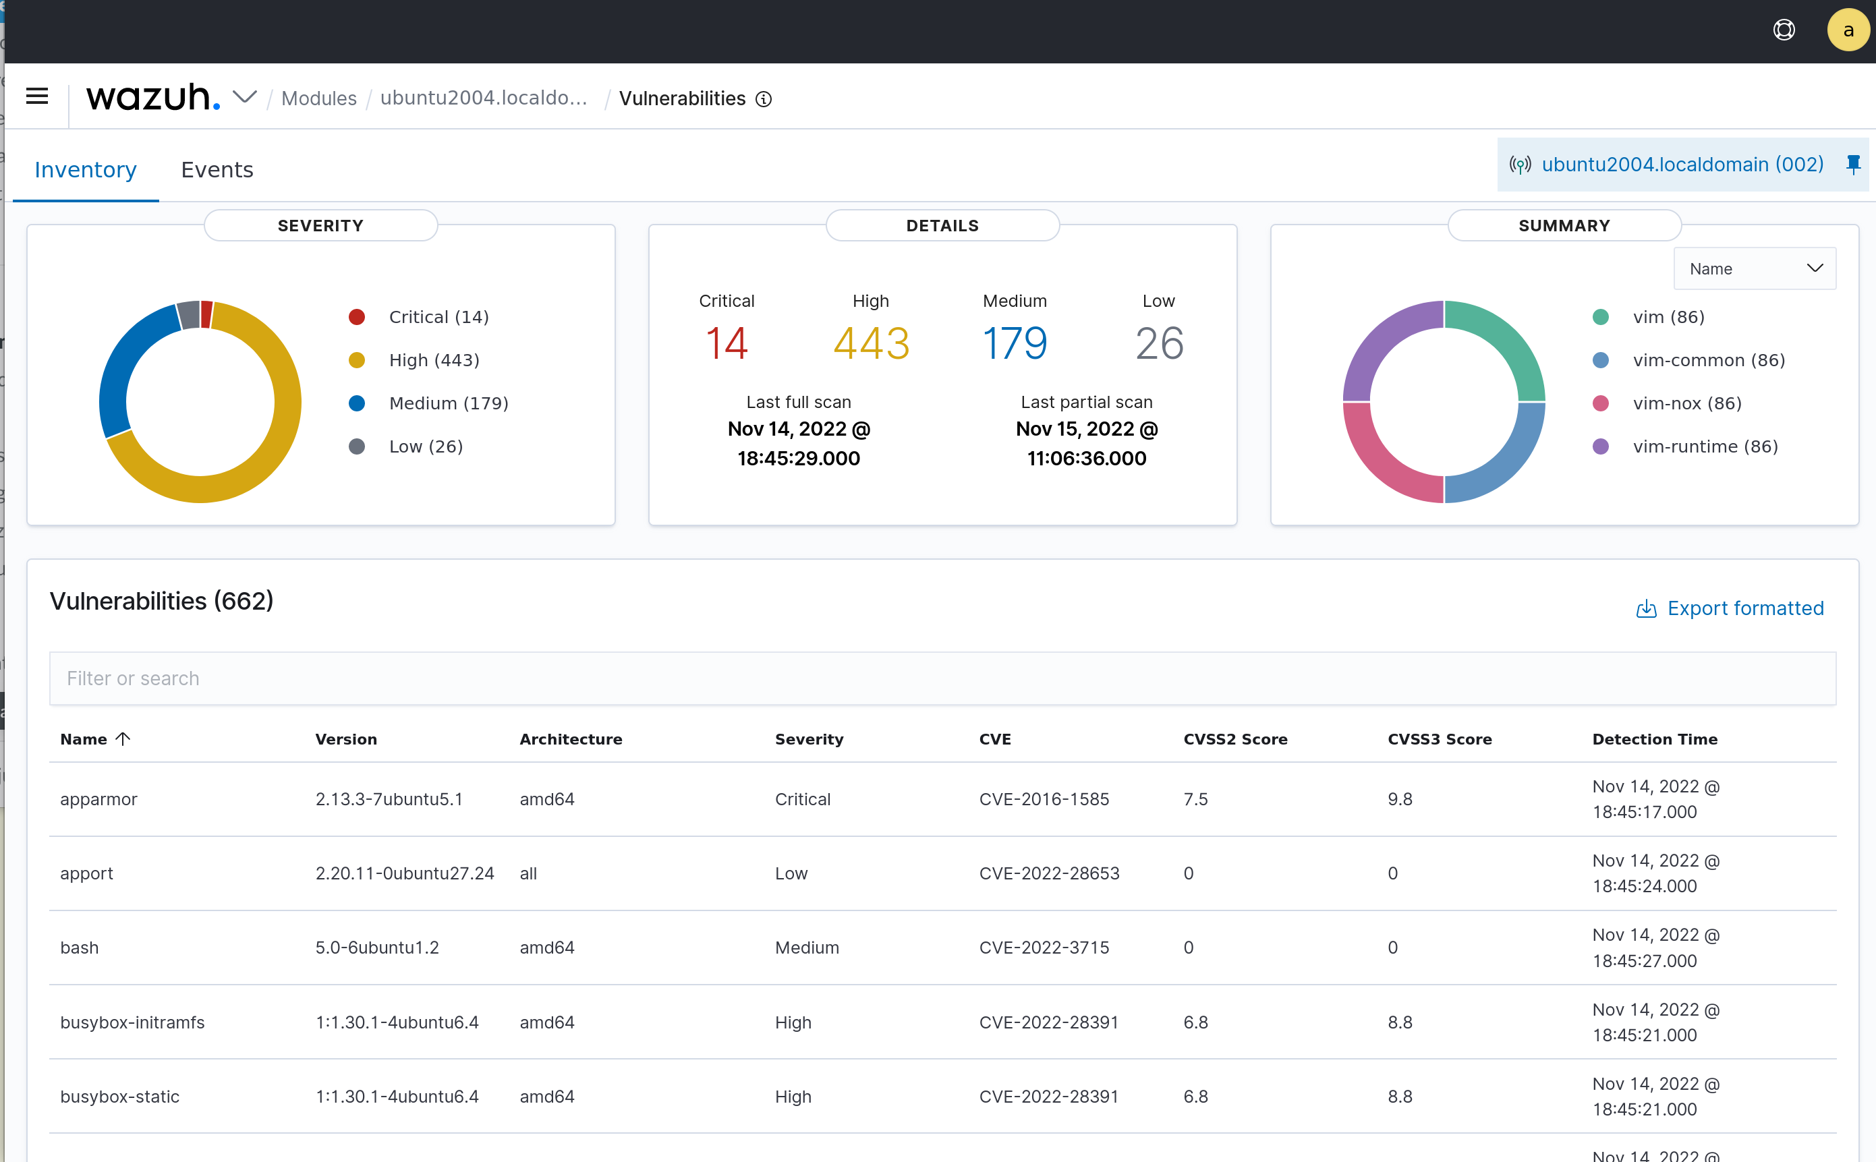Click CVE-2022-28653 in apport row
The width and height of the screenshot is (1876, 1162).
tap(1049, 873)
